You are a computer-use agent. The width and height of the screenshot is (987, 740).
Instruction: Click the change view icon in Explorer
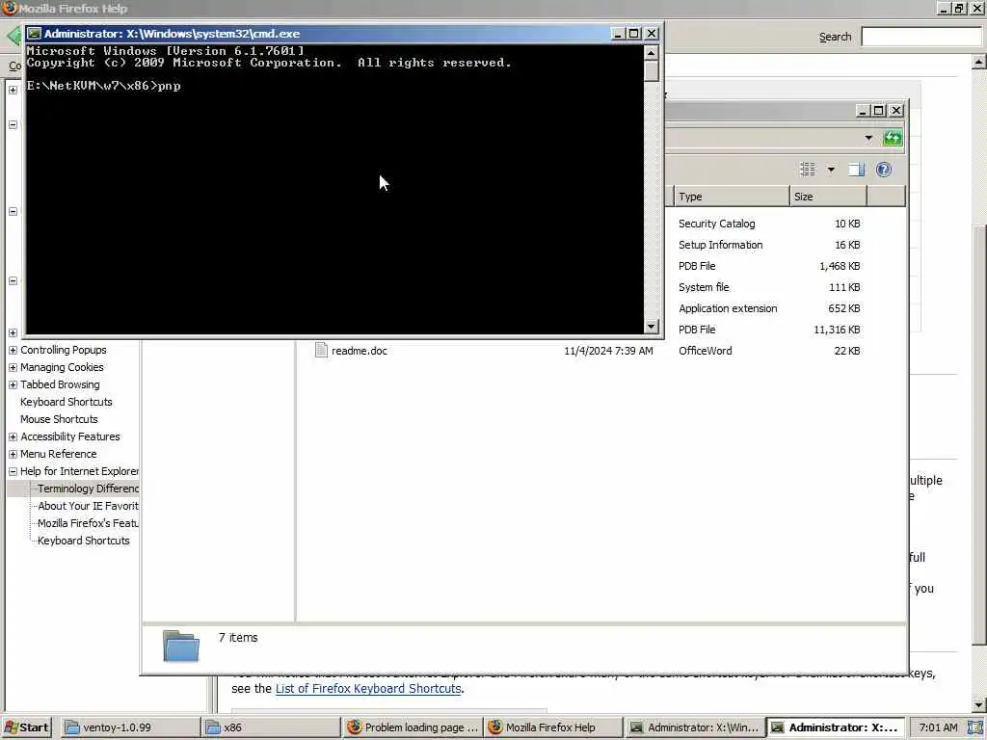click(x=807, y=170)
